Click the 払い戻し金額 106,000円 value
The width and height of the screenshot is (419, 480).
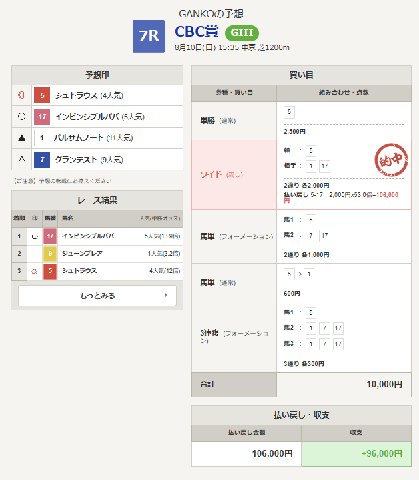point(272,454)
